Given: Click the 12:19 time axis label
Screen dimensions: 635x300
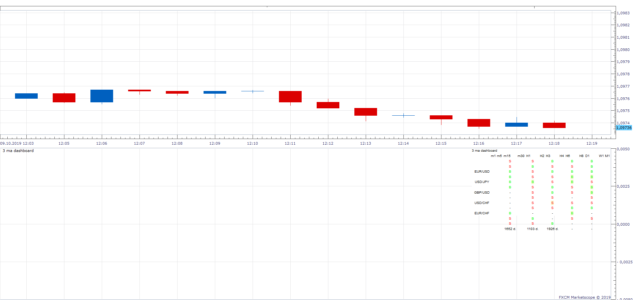Looking at the screenshot, I should pos(592,143).
